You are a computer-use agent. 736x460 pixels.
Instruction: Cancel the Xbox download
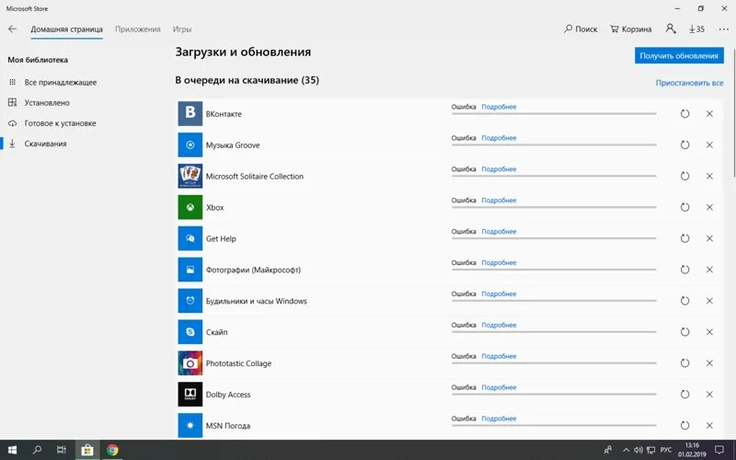(709, 207)
